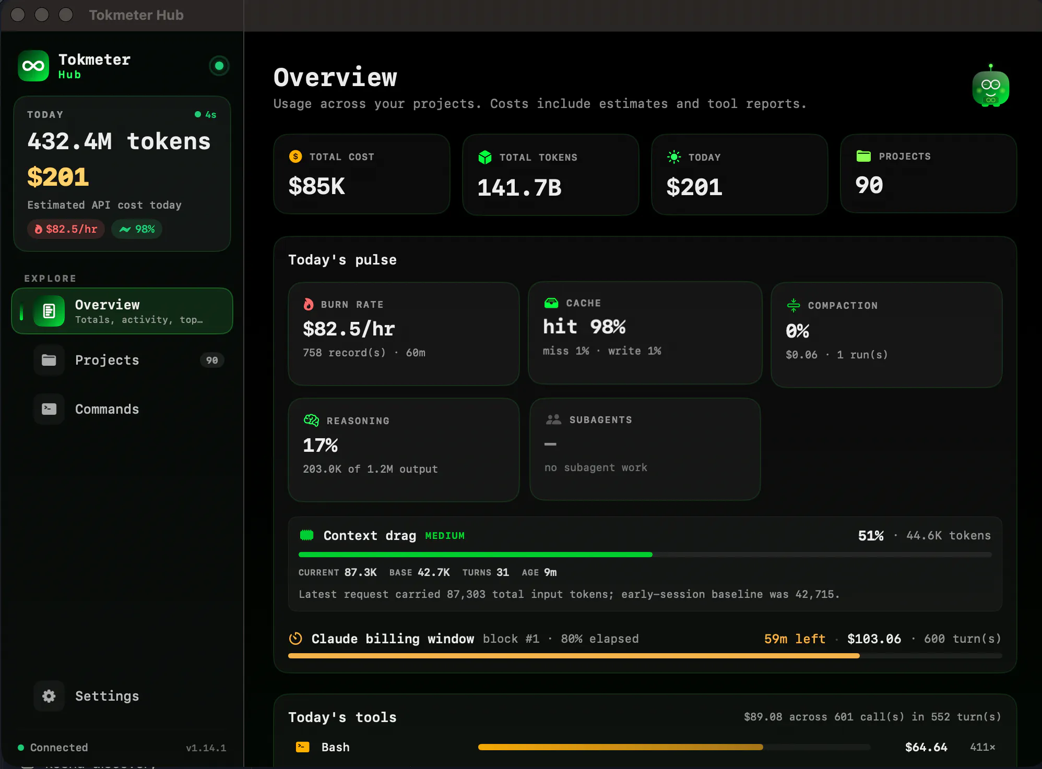This screenshot has height=769, width=1042.
Task: Click the dollar coin icon on Total Cost card
Action: click(x=295, y=157)
